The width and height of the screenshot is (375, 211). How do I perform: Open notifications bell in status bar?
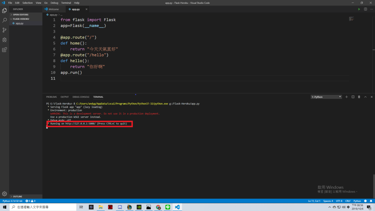point(371,201)
